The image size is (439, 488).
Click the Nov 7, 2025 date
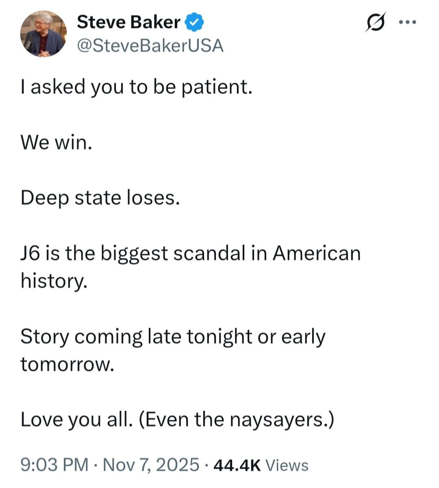[x=151, y=465]
